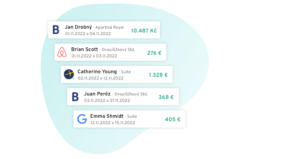302x159 pixels.
Task: Click the Airbnb logo on Brian Scott's card
Action: [62, 52]
